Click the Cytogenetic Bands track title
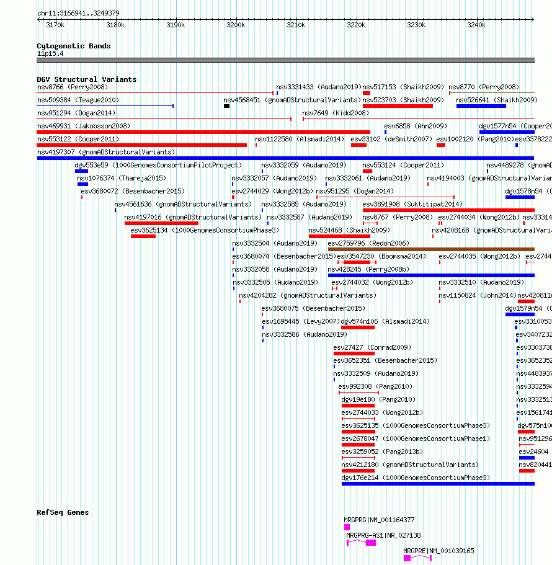Screen dimensions: 552x565 [74, 46]
